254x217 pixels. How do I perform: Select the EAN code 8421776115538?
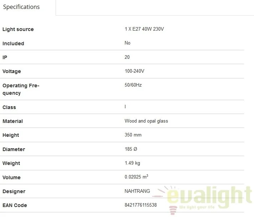(x=140, y=205)
